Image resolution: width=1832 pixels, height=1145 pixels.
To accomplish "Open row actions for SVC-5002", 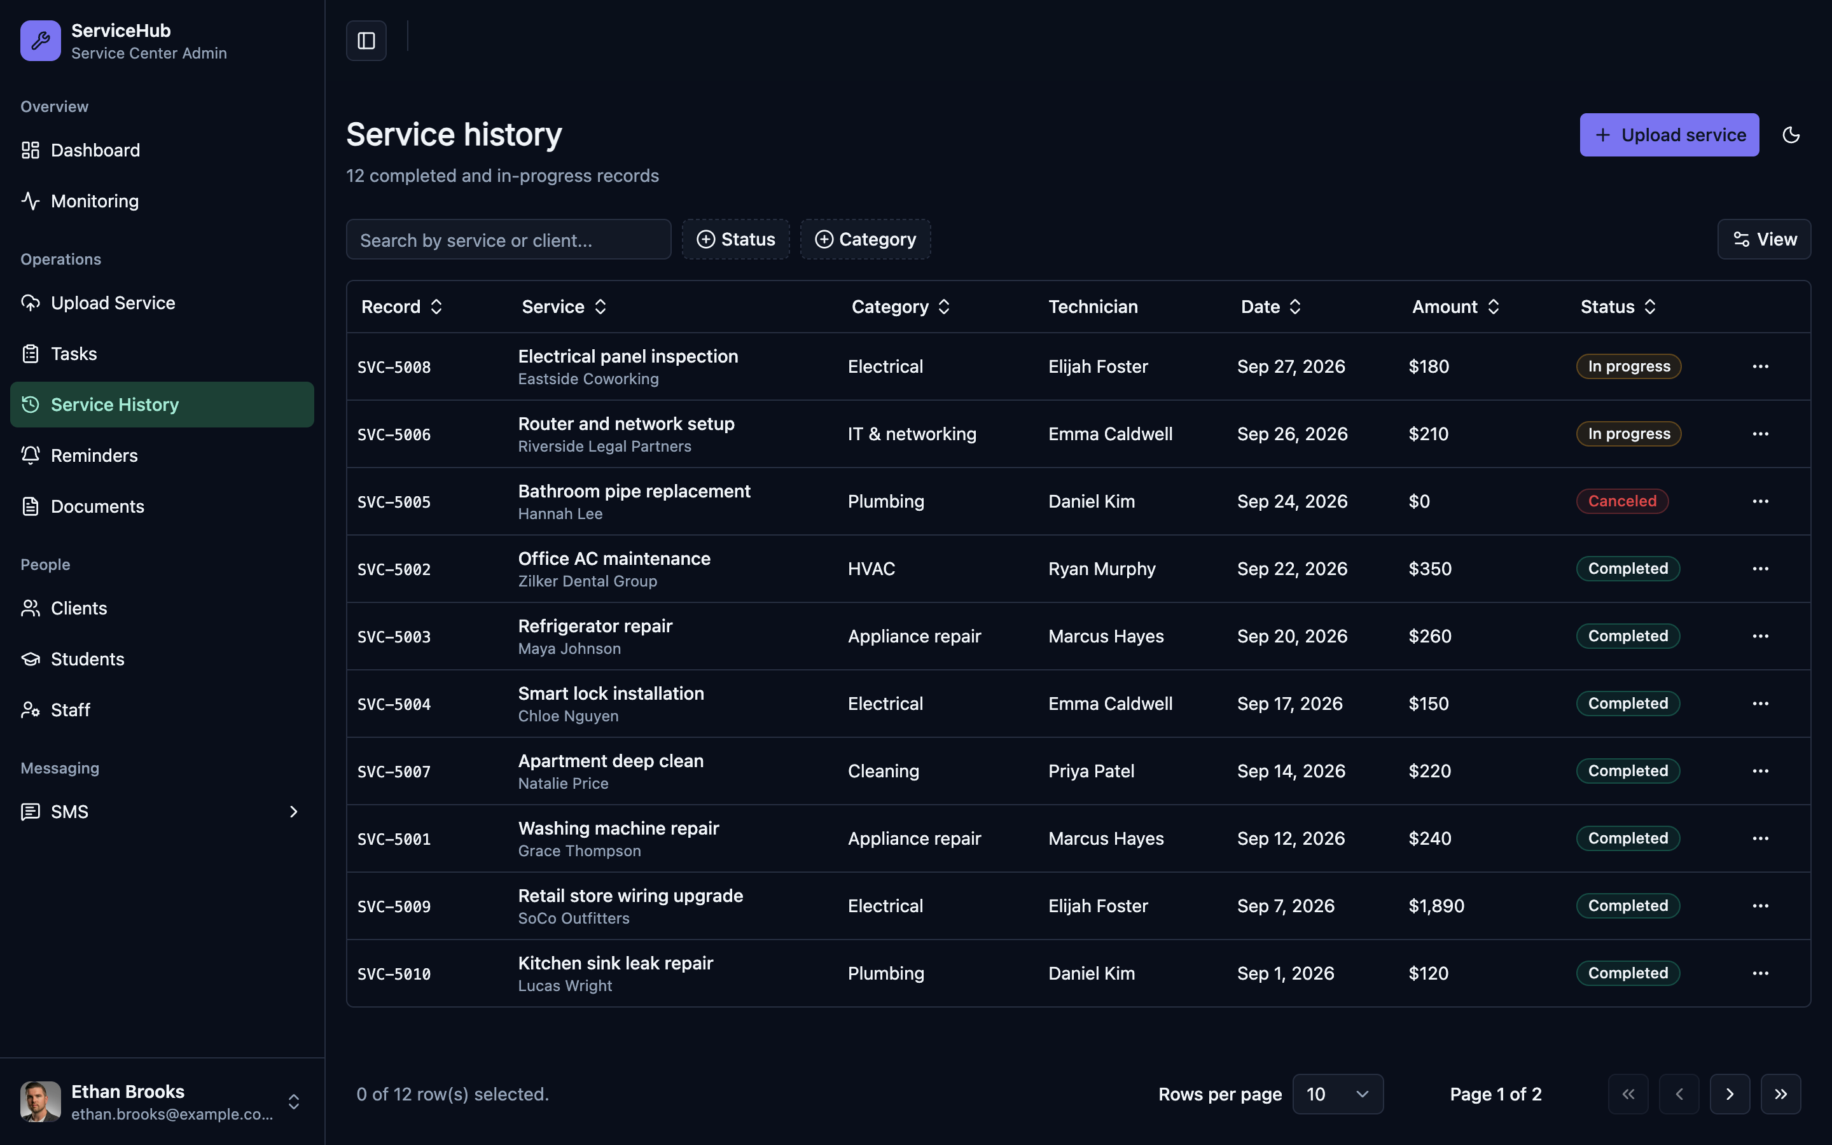I will (1761, 569).
